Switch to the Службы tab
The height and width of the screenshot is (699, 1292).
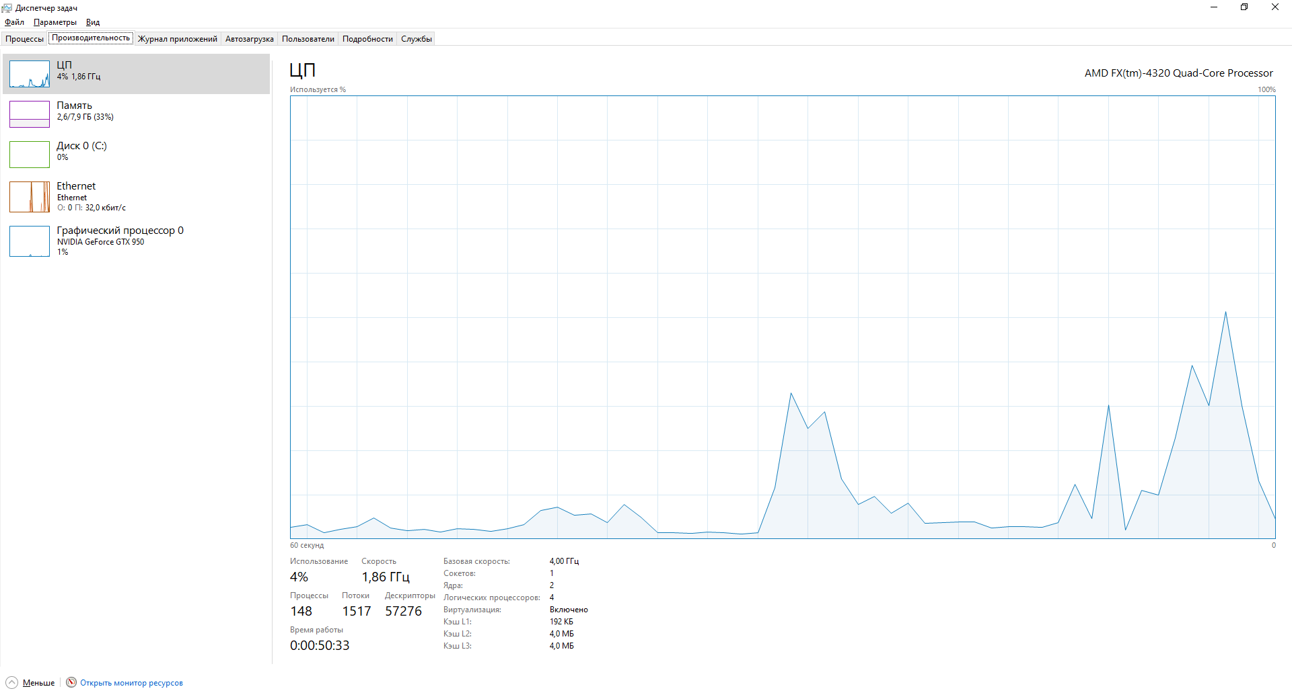pos(417,39)
